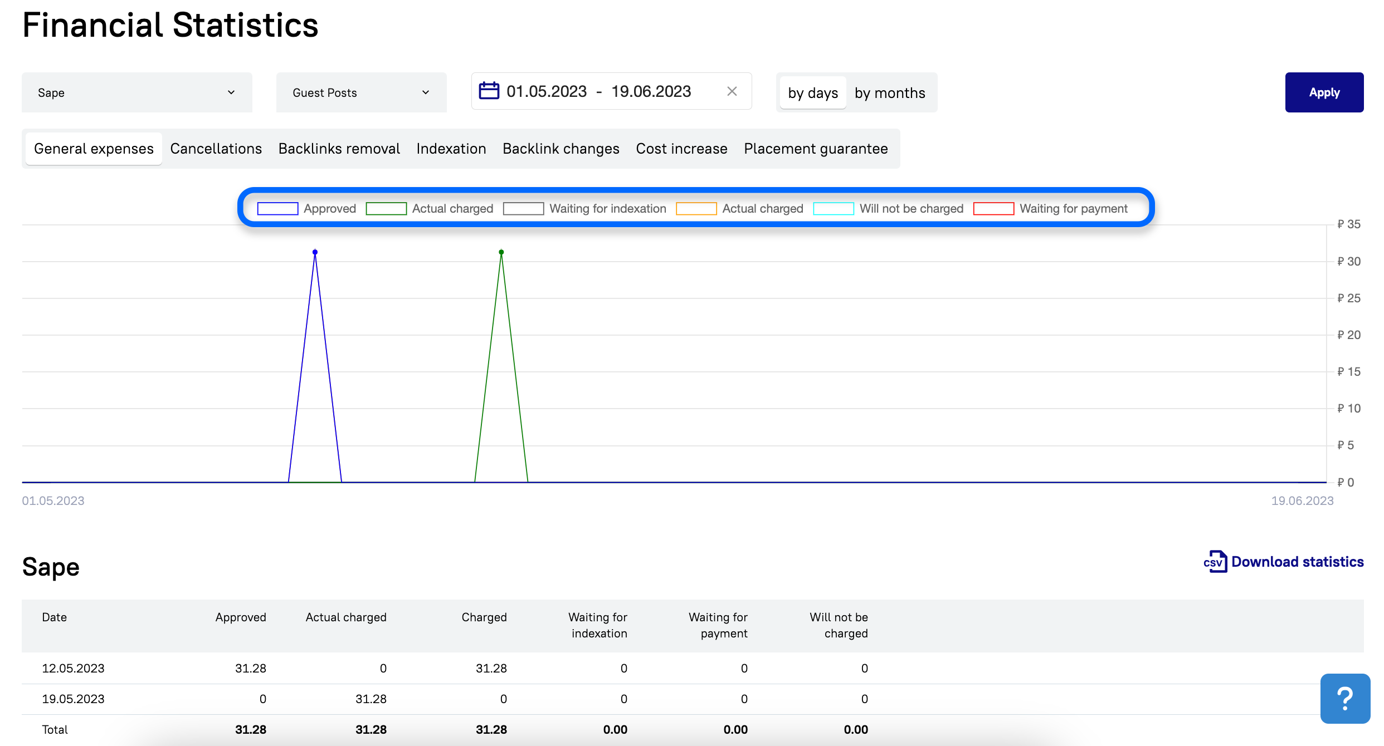Open the Cost increase tab
The height and width of the screenshot is (746, 1384).
pos(682,149)
